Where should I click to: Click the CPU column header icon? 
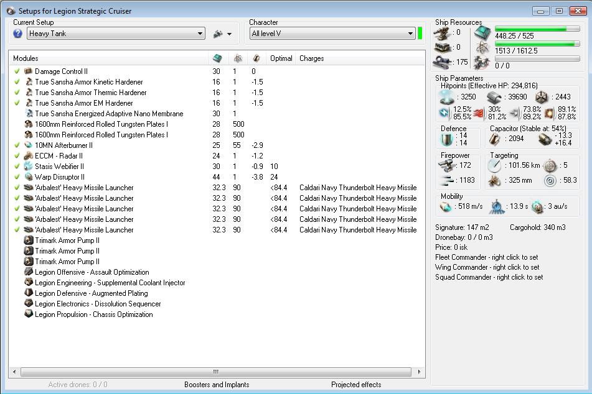coord(217,58)
